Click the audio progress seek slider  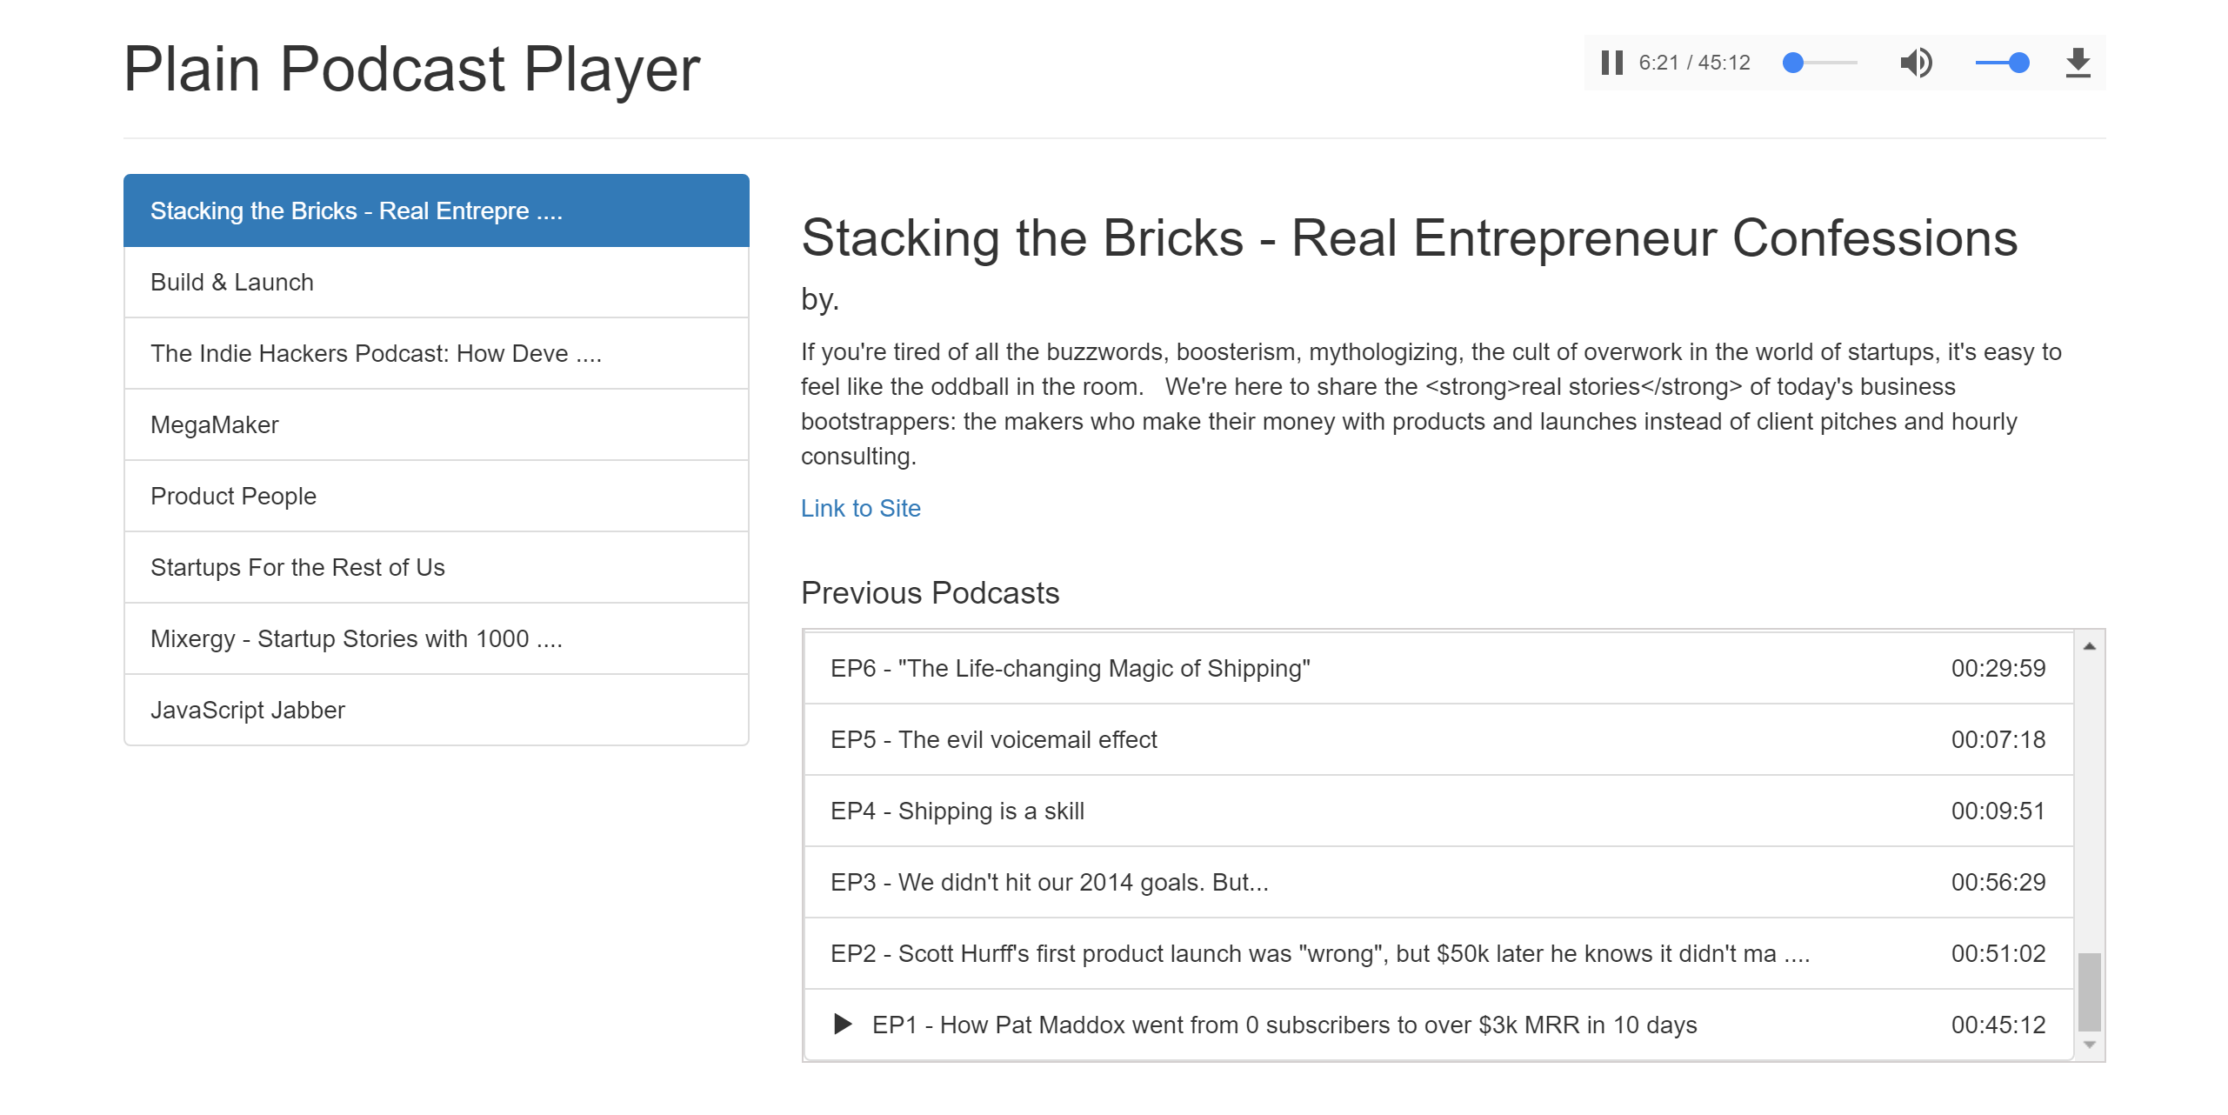coord(1819,63)
